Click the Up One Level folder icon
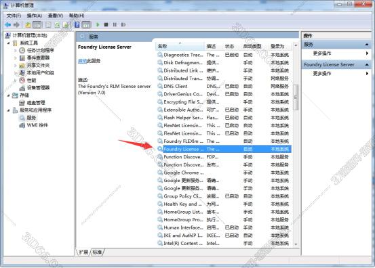This screenshot has width=375, height=268. point(28,24)
